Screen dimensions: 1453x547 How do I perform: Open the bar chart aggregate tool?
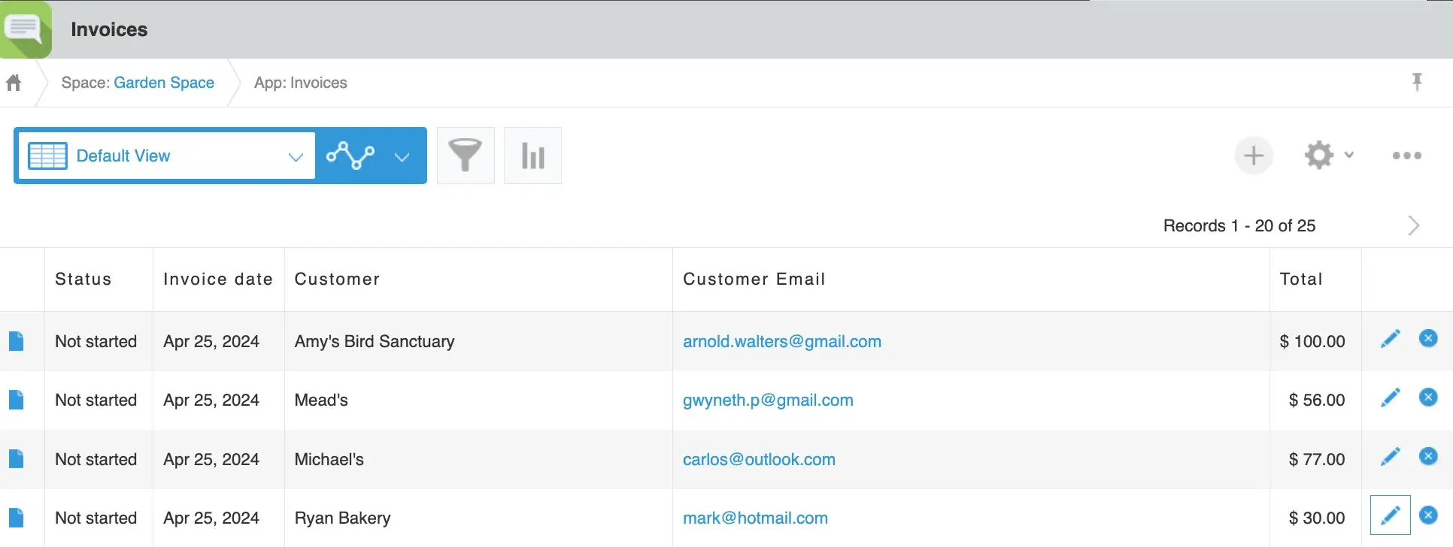pos(532,156)
